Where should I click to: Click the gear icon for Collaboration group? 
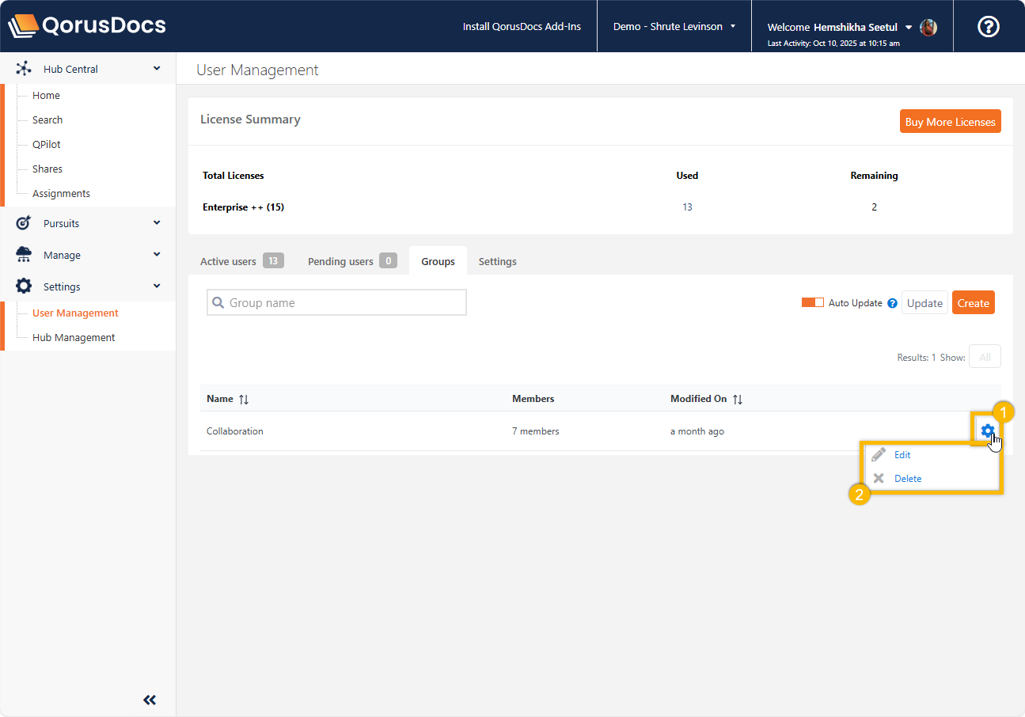click(x=987, y=431)
